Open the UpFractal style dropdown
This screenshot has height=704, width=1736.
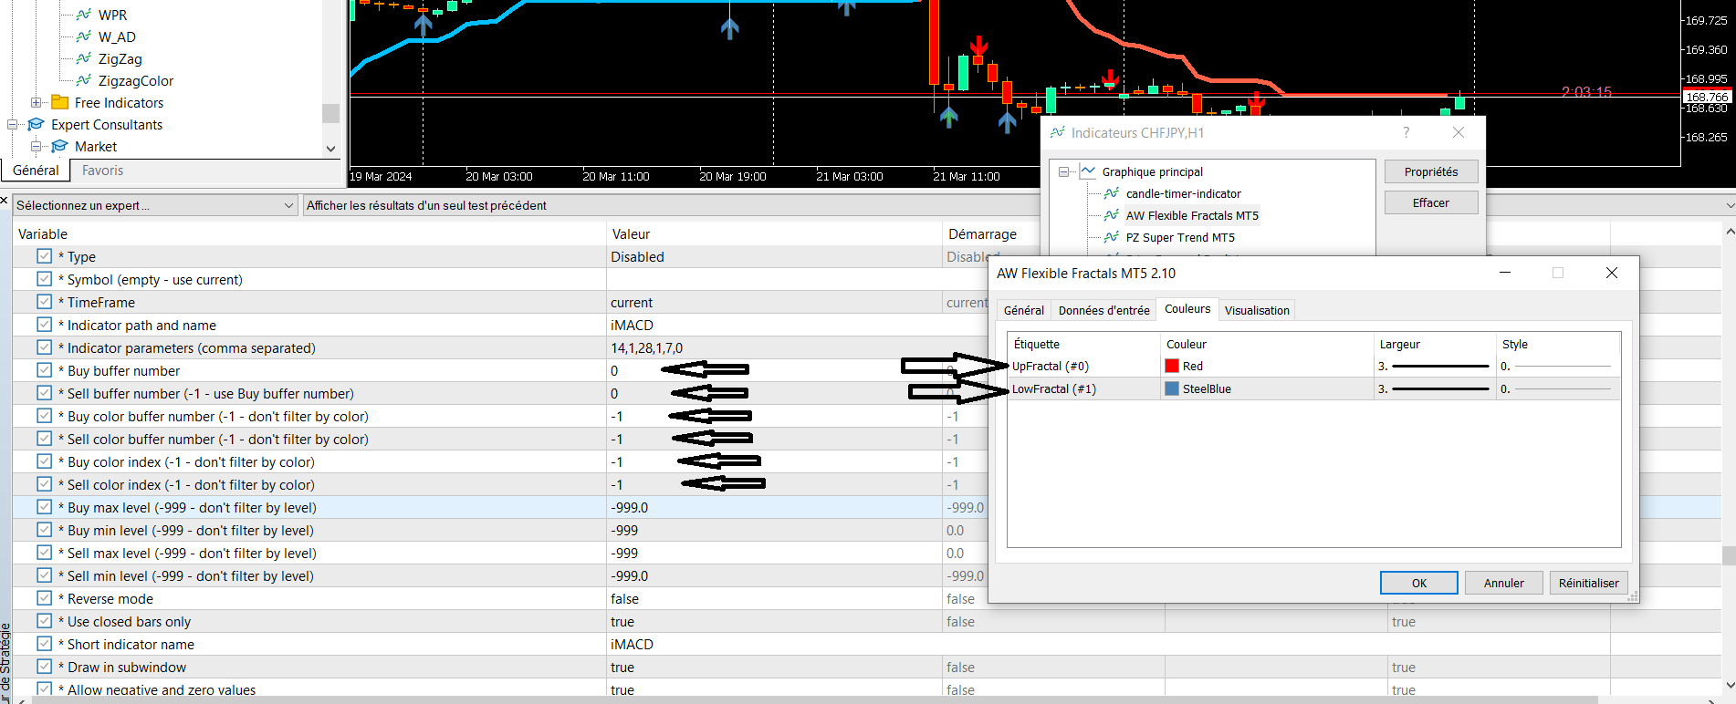(x=1557, y=366)
